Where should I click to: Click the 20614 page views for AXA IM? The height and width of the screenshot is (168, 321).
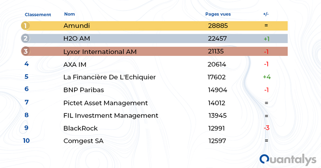tap(217, 65)
